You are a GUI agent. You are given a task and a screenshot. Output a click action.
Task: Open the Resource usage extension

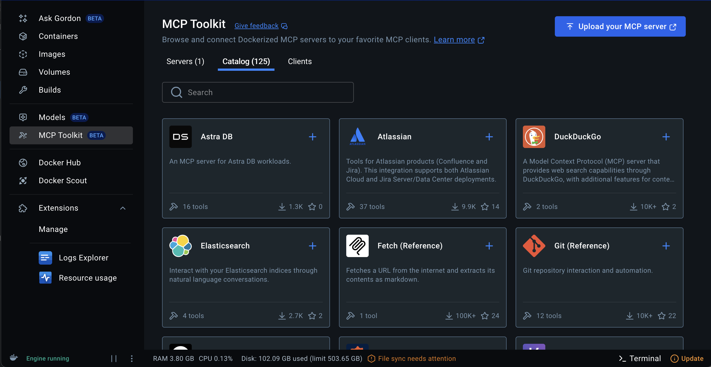tap(78, 278)
